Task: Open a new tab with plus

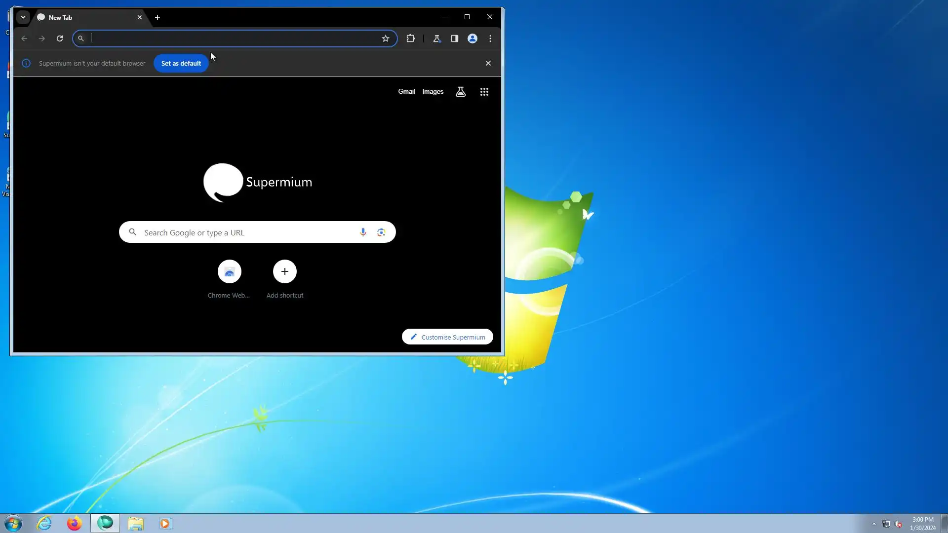Action: tap(158, 17)
